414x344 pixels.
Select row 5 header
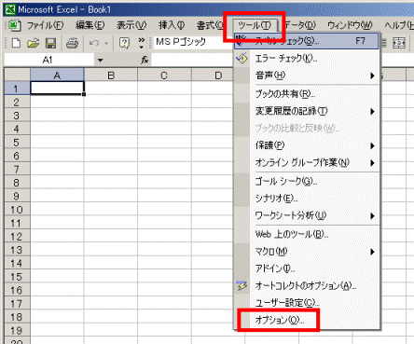(17, 143)
